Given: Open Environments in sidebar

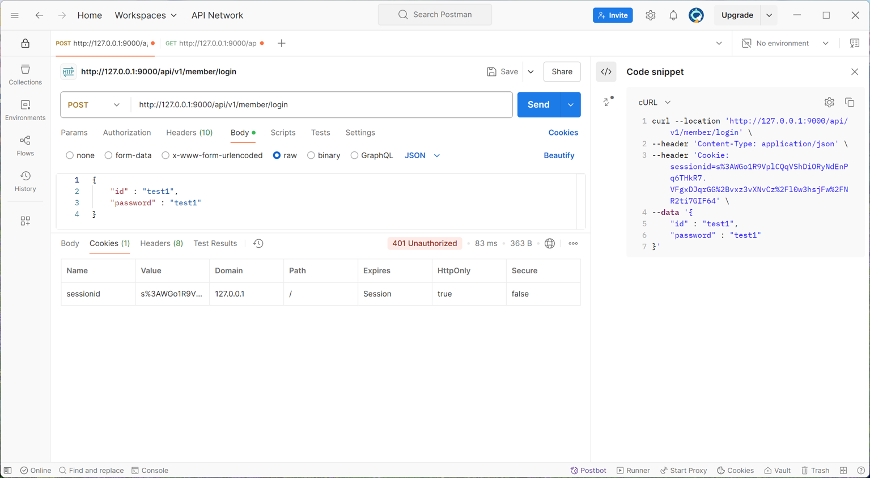Looking at the screenshot, I should tap(25, 111).
